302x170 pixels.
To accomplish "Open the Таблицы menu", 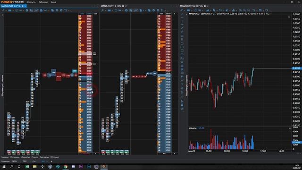I will (43, 2).
